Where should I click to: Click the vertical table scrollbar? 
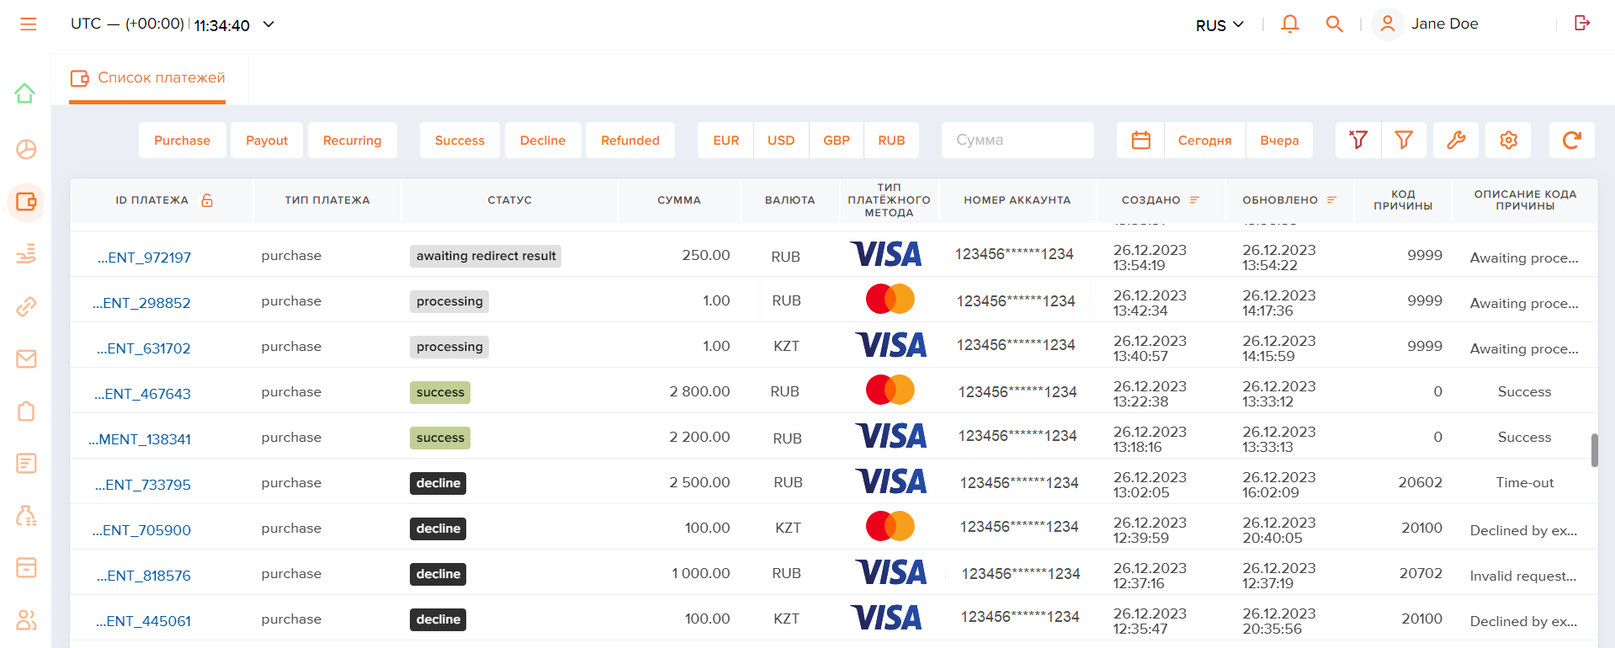pos(1594,449)
